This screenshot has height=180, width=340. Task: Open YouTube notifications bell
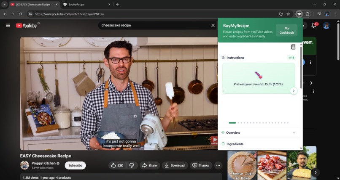[313, 26]
